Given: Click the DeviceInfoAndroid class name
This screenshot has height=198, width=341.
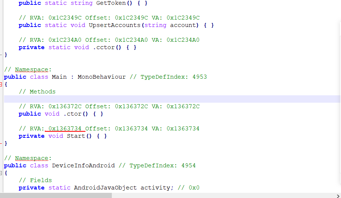Looking at the screenshot, I should tap(83, 165).
